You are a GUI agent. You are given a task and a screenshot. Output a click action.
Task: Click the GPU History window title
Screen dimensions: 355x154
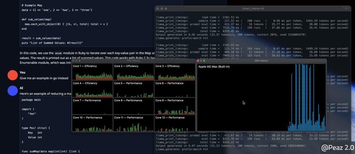(261, 61)
